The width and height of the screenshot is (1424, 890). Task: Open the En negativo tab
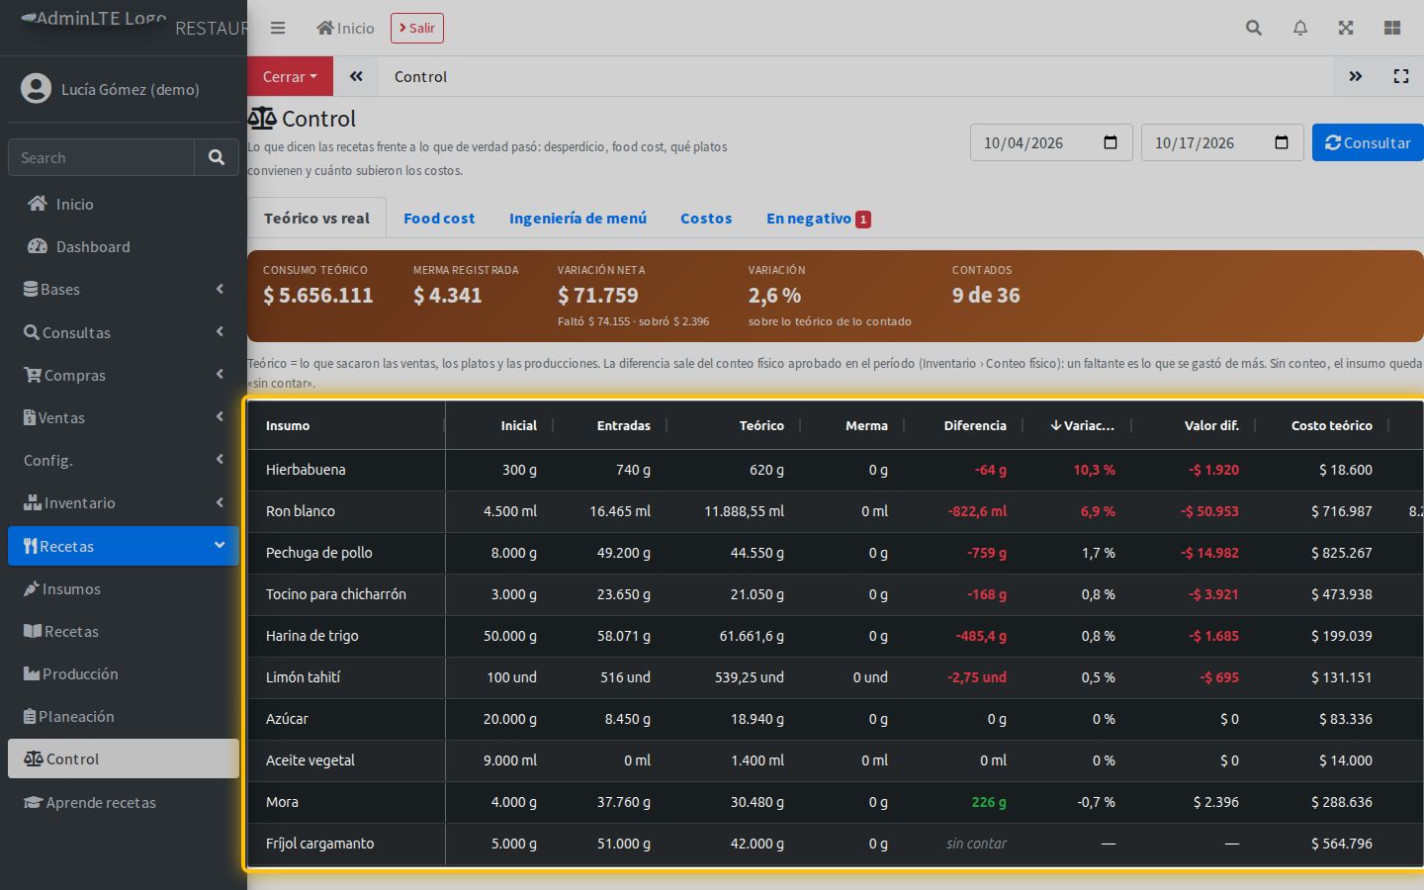[818, 218]
